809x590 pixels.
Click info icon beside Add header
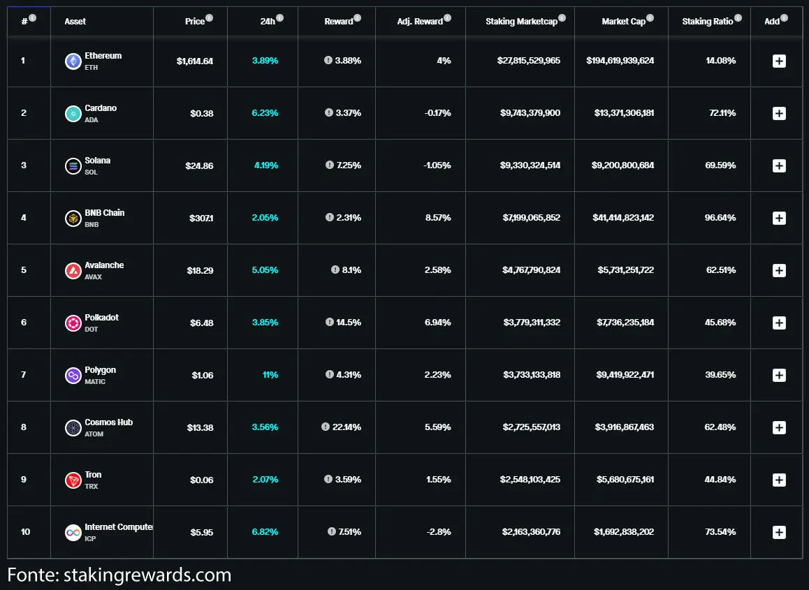(x=784, y=18)
